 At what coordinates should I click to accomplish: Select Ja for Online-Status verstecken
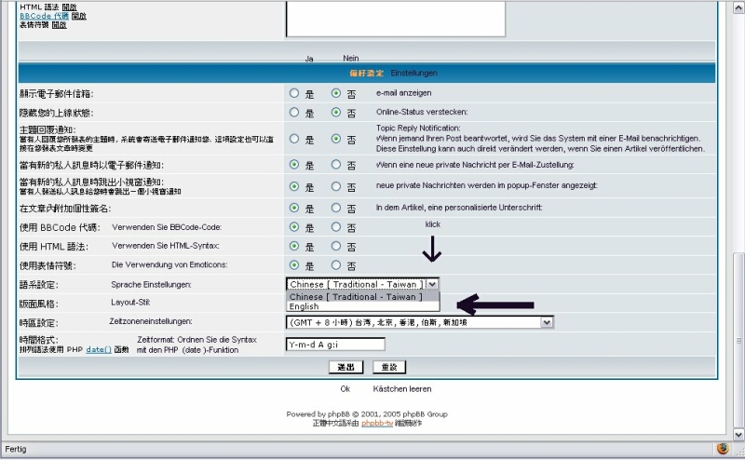(x=294, y=113)
